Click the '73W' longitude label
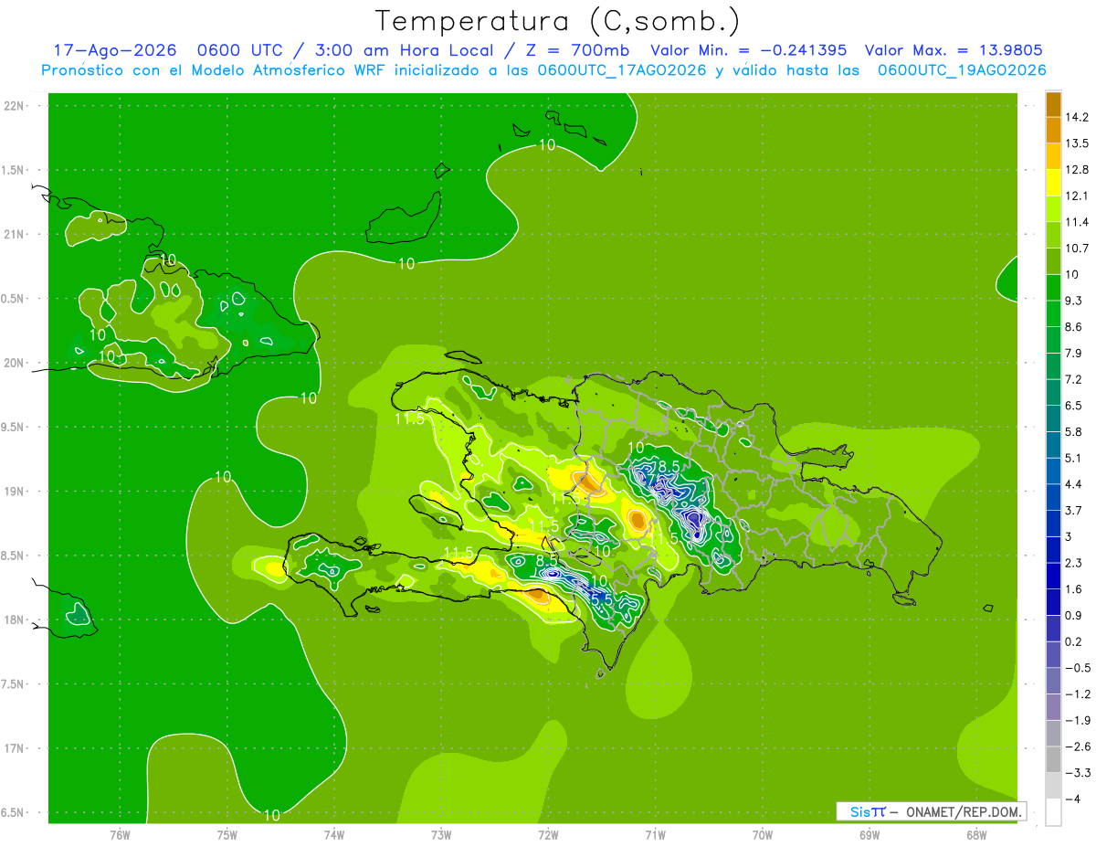 (441, 835)
